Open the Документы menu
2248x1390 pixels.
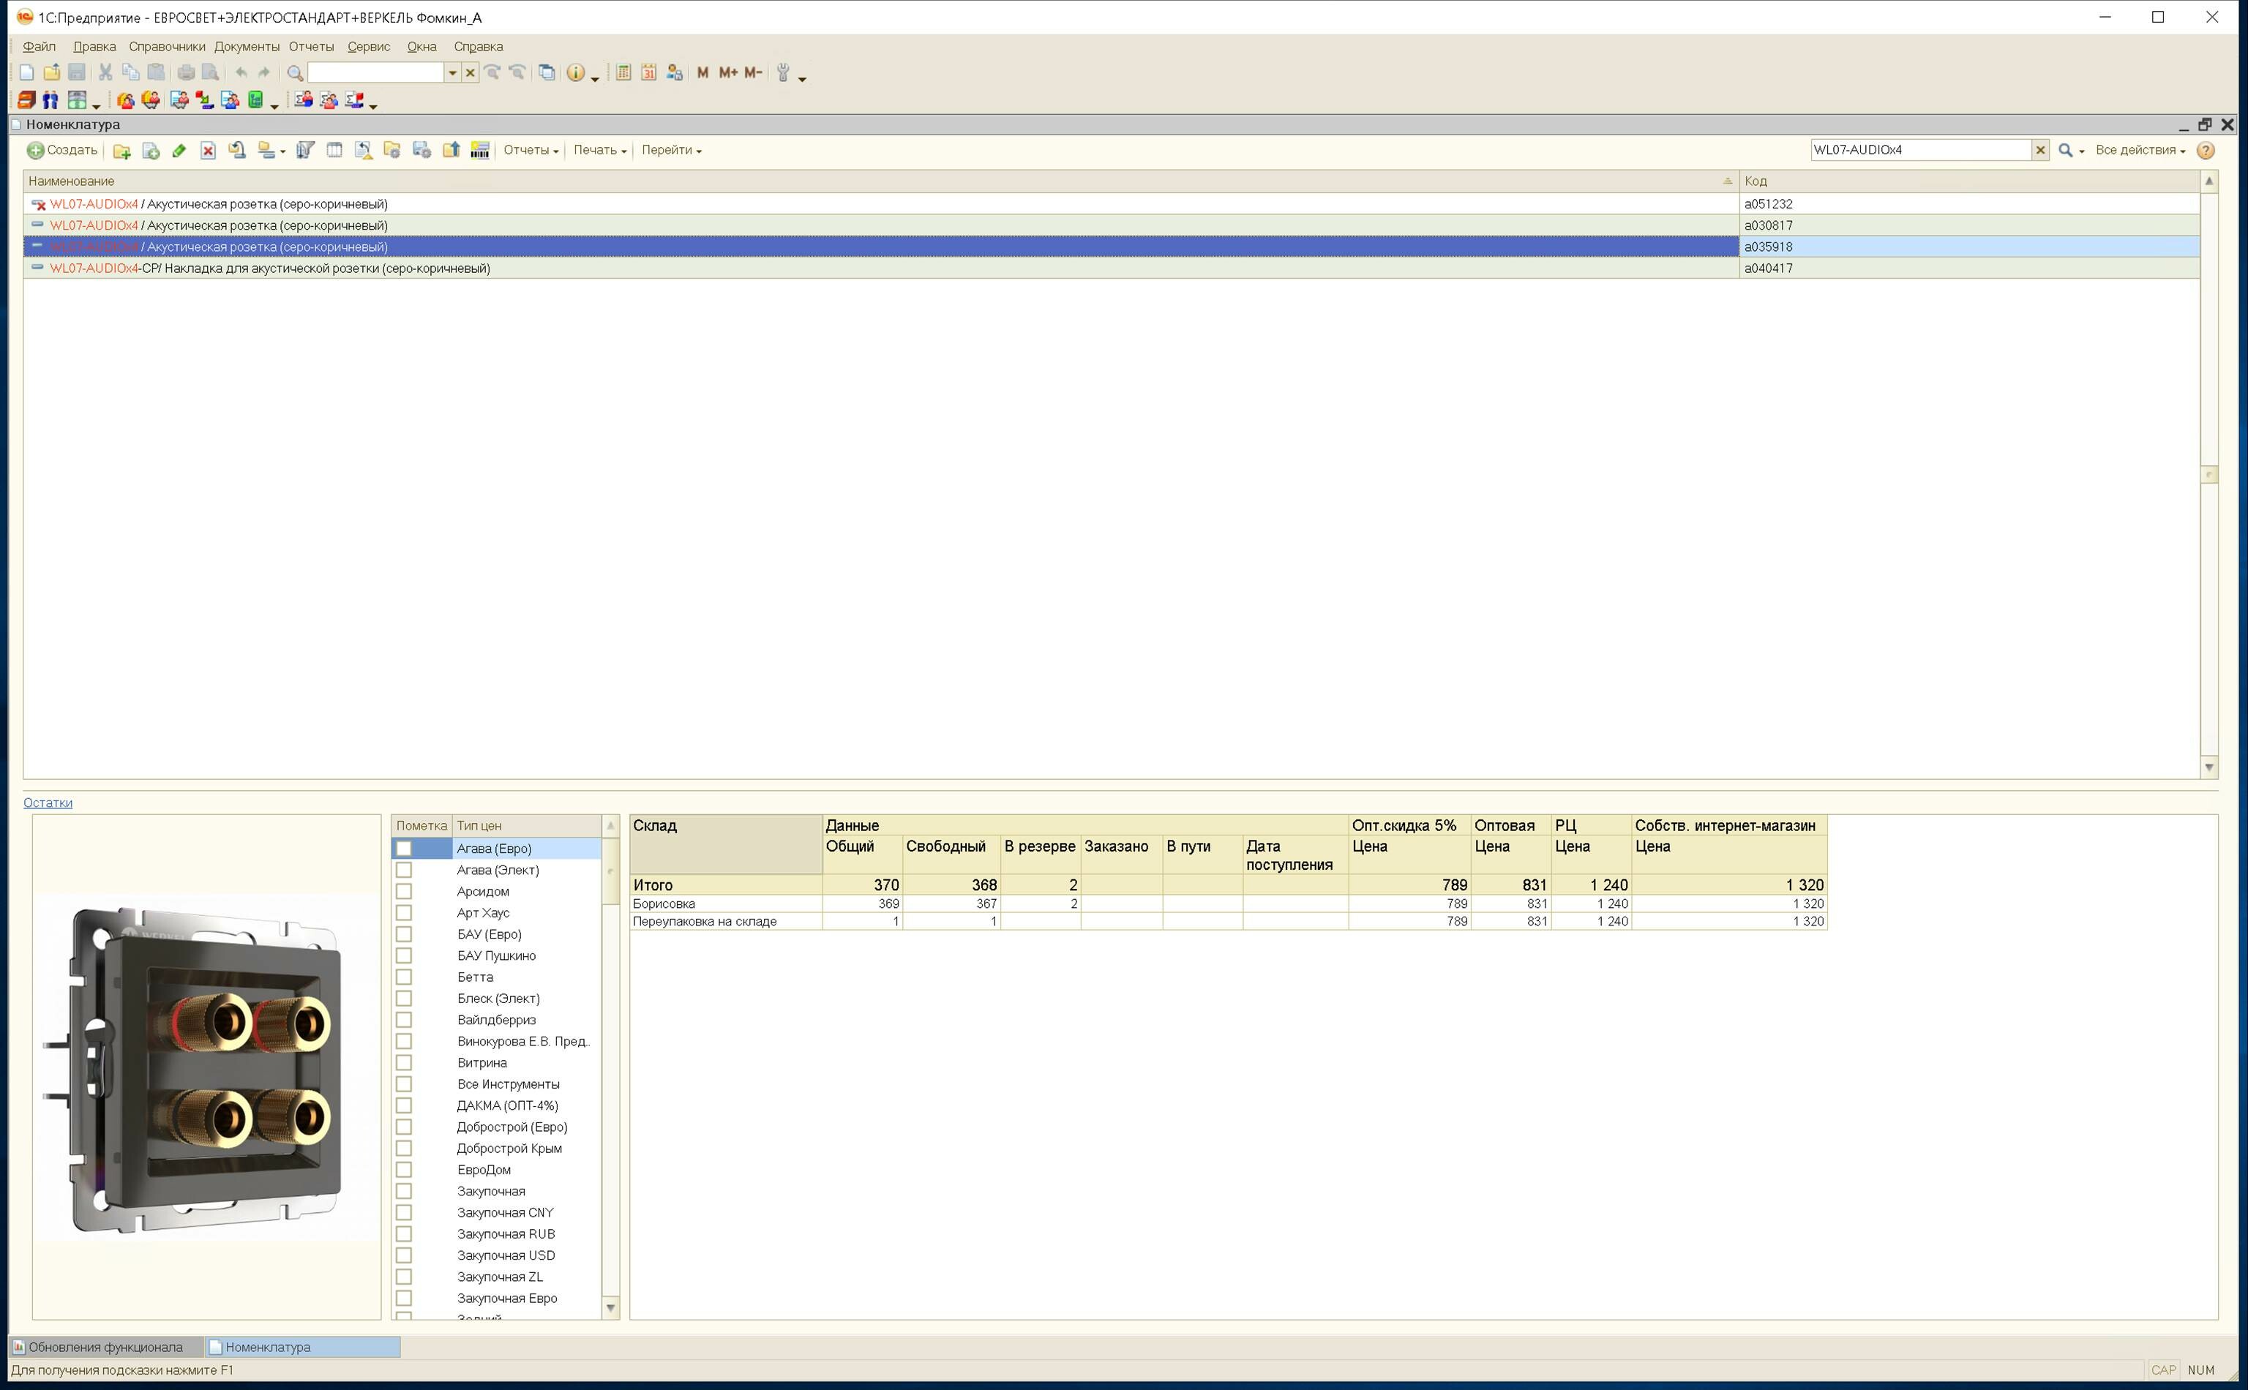(247, 47)
